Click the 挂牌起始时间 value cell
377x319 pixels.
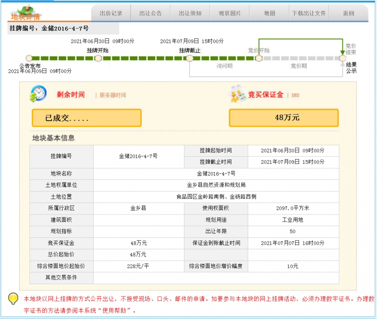pyautogui.click(x=293, y=150)
